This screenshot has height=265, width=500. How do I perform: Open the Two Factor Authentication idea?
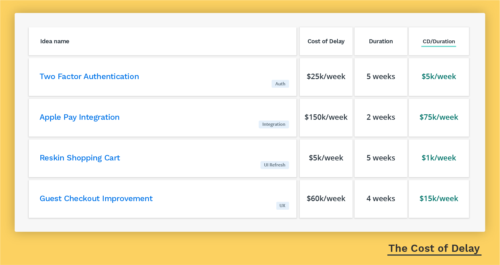(x=89, y=76)
